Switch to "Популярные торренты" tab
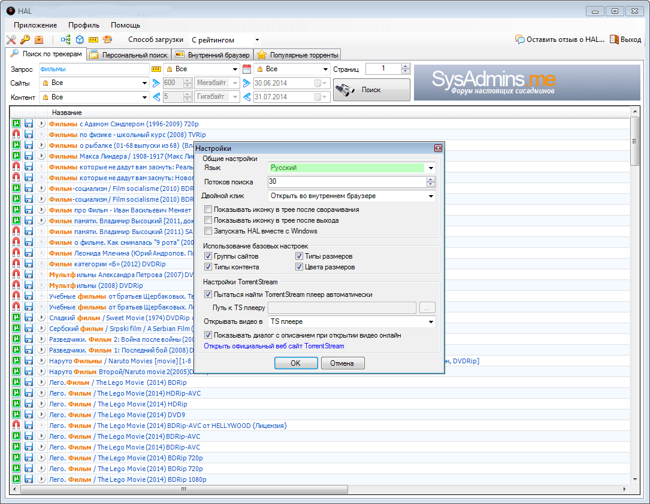Viewport: 650px width, 504px height. (297, 54)
